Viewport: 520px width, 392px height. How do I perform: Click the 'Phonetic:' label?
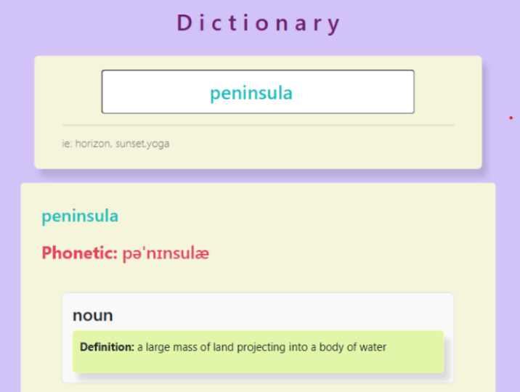(x=79, y=253)
